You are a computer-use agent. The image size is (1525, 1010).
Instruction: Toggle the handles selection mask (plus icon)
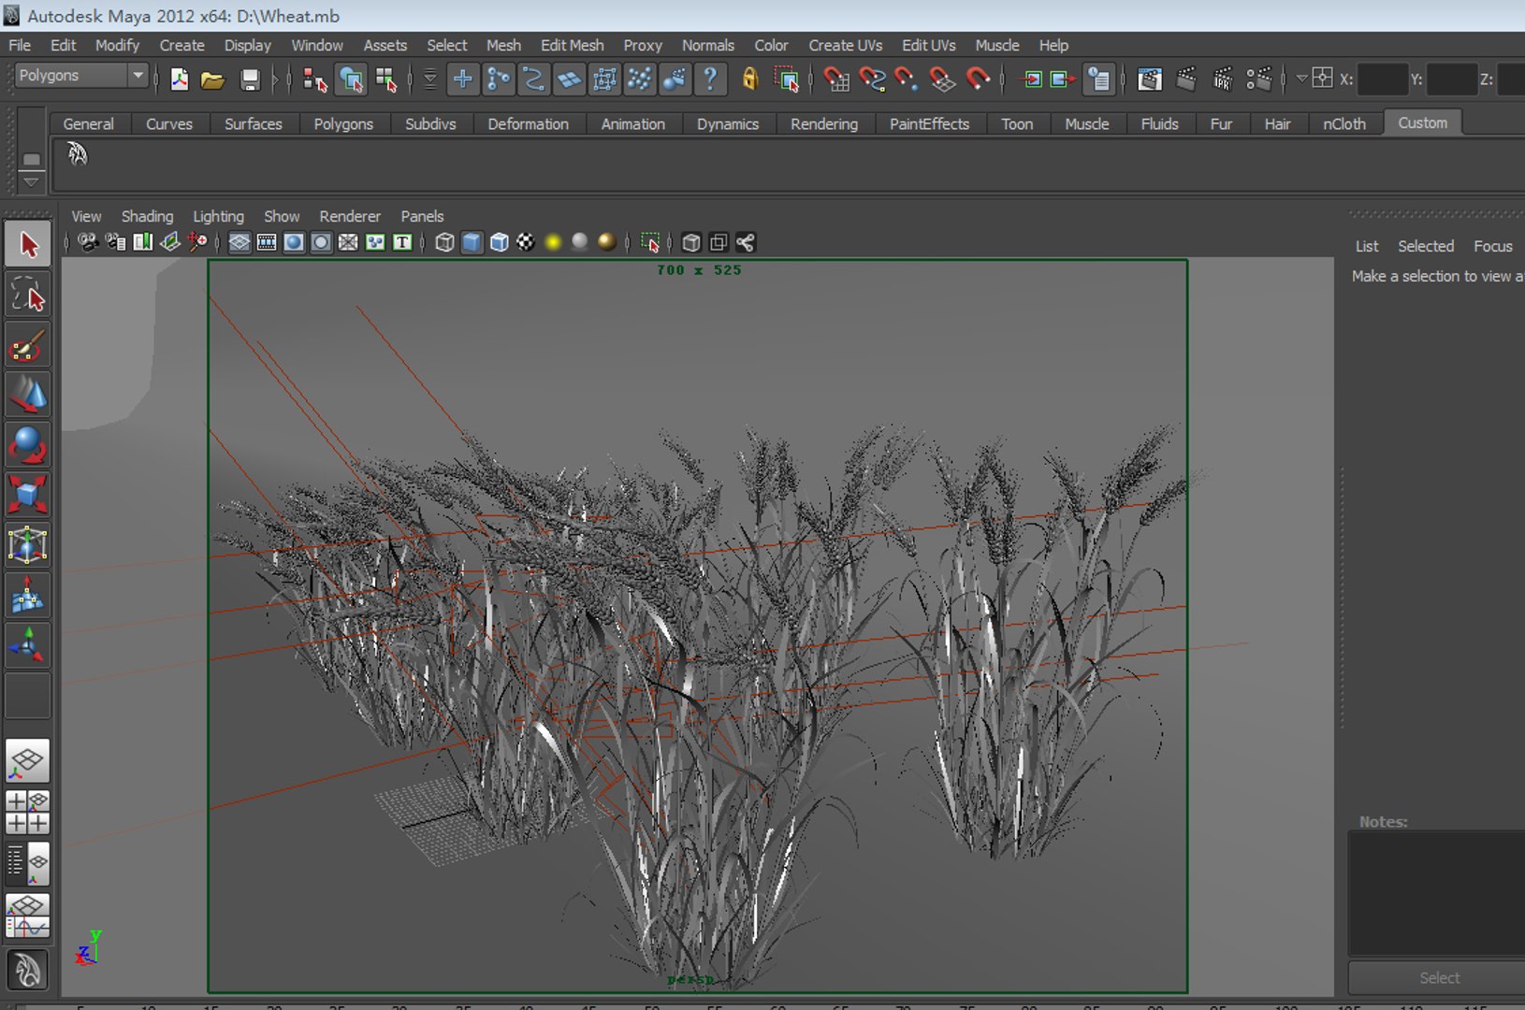pos(463,79)
